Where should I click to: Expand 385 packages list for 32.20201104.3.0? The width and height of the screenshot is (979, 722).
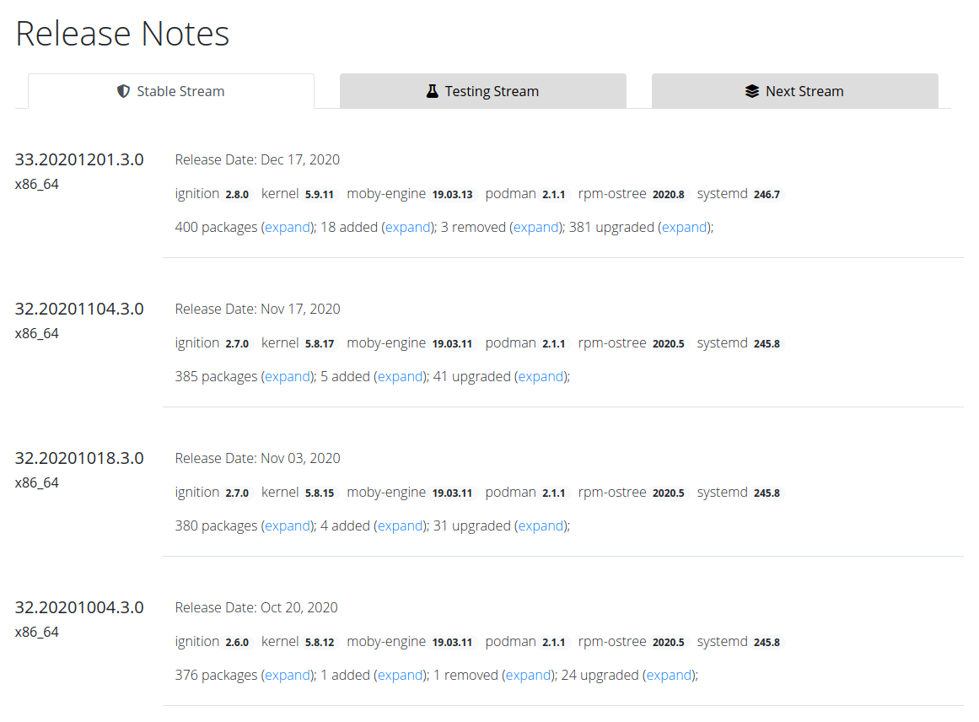click(x=288, y=376)
